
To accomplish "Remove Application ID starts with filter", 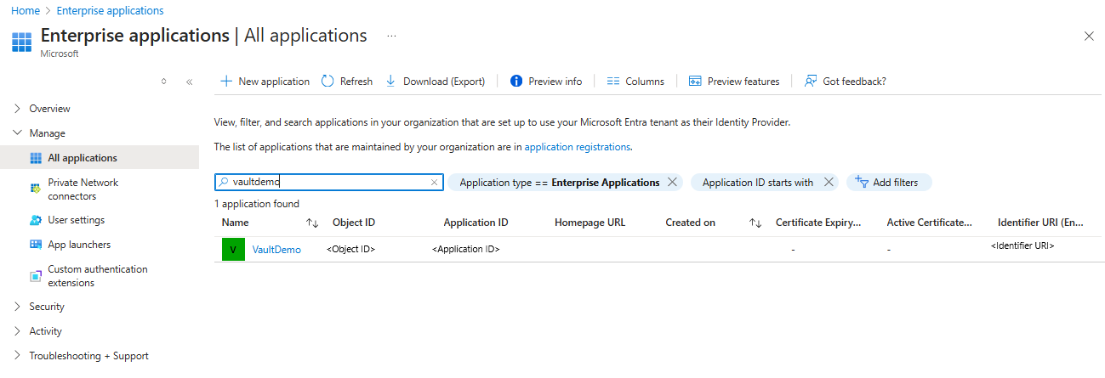I will click(x=829, y=183).
